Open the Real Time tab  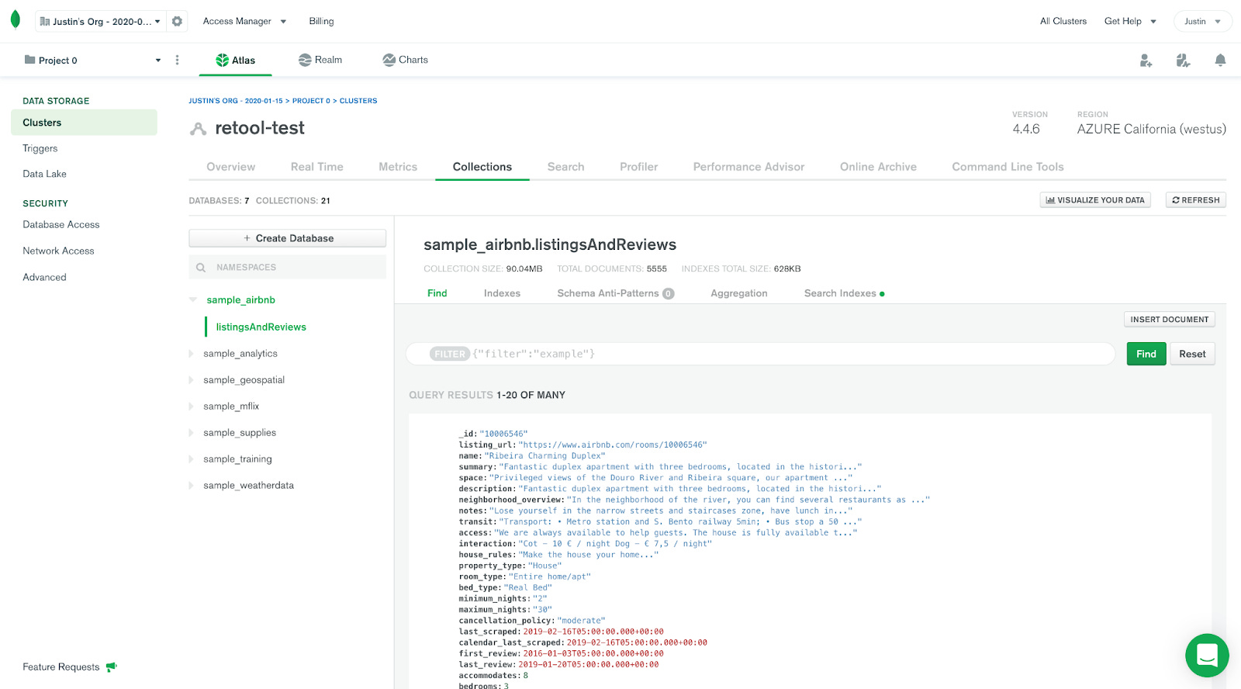[316, 167]
